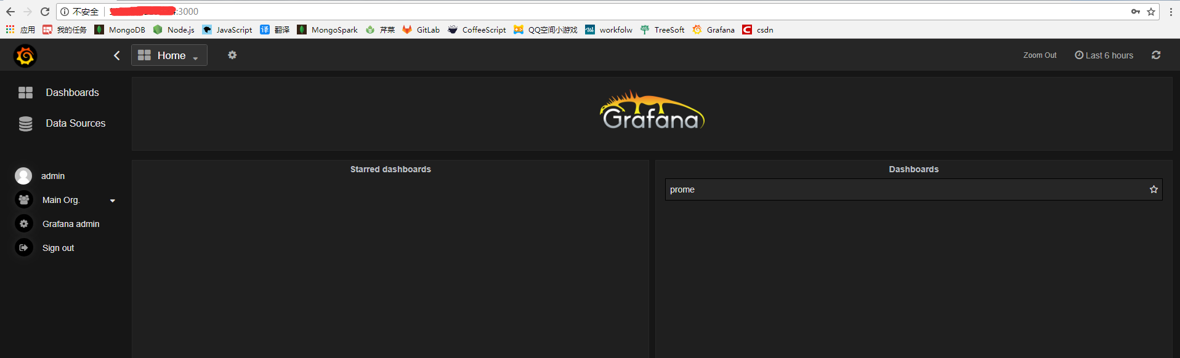This screenshot has width=1180, height=358.
Task: Collapse the side menu with the chevron
Action: (x=117, y=55)
